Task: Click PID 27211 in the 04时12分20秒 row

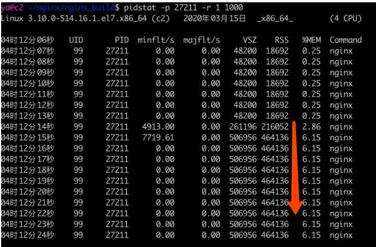Action: 117,192
